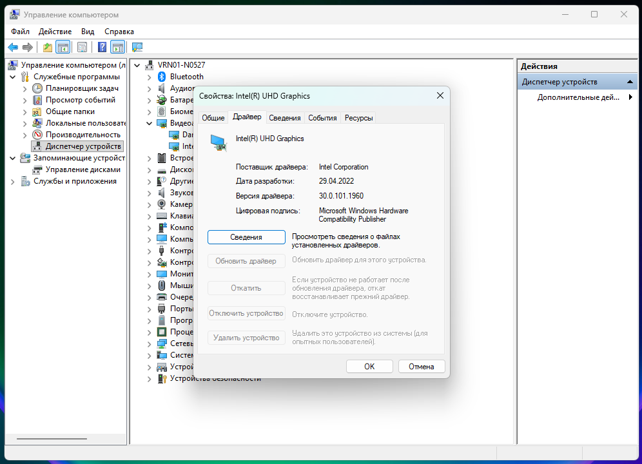
Task: Switch to the Ресурсы tab
Action: [x=358, y=118]
